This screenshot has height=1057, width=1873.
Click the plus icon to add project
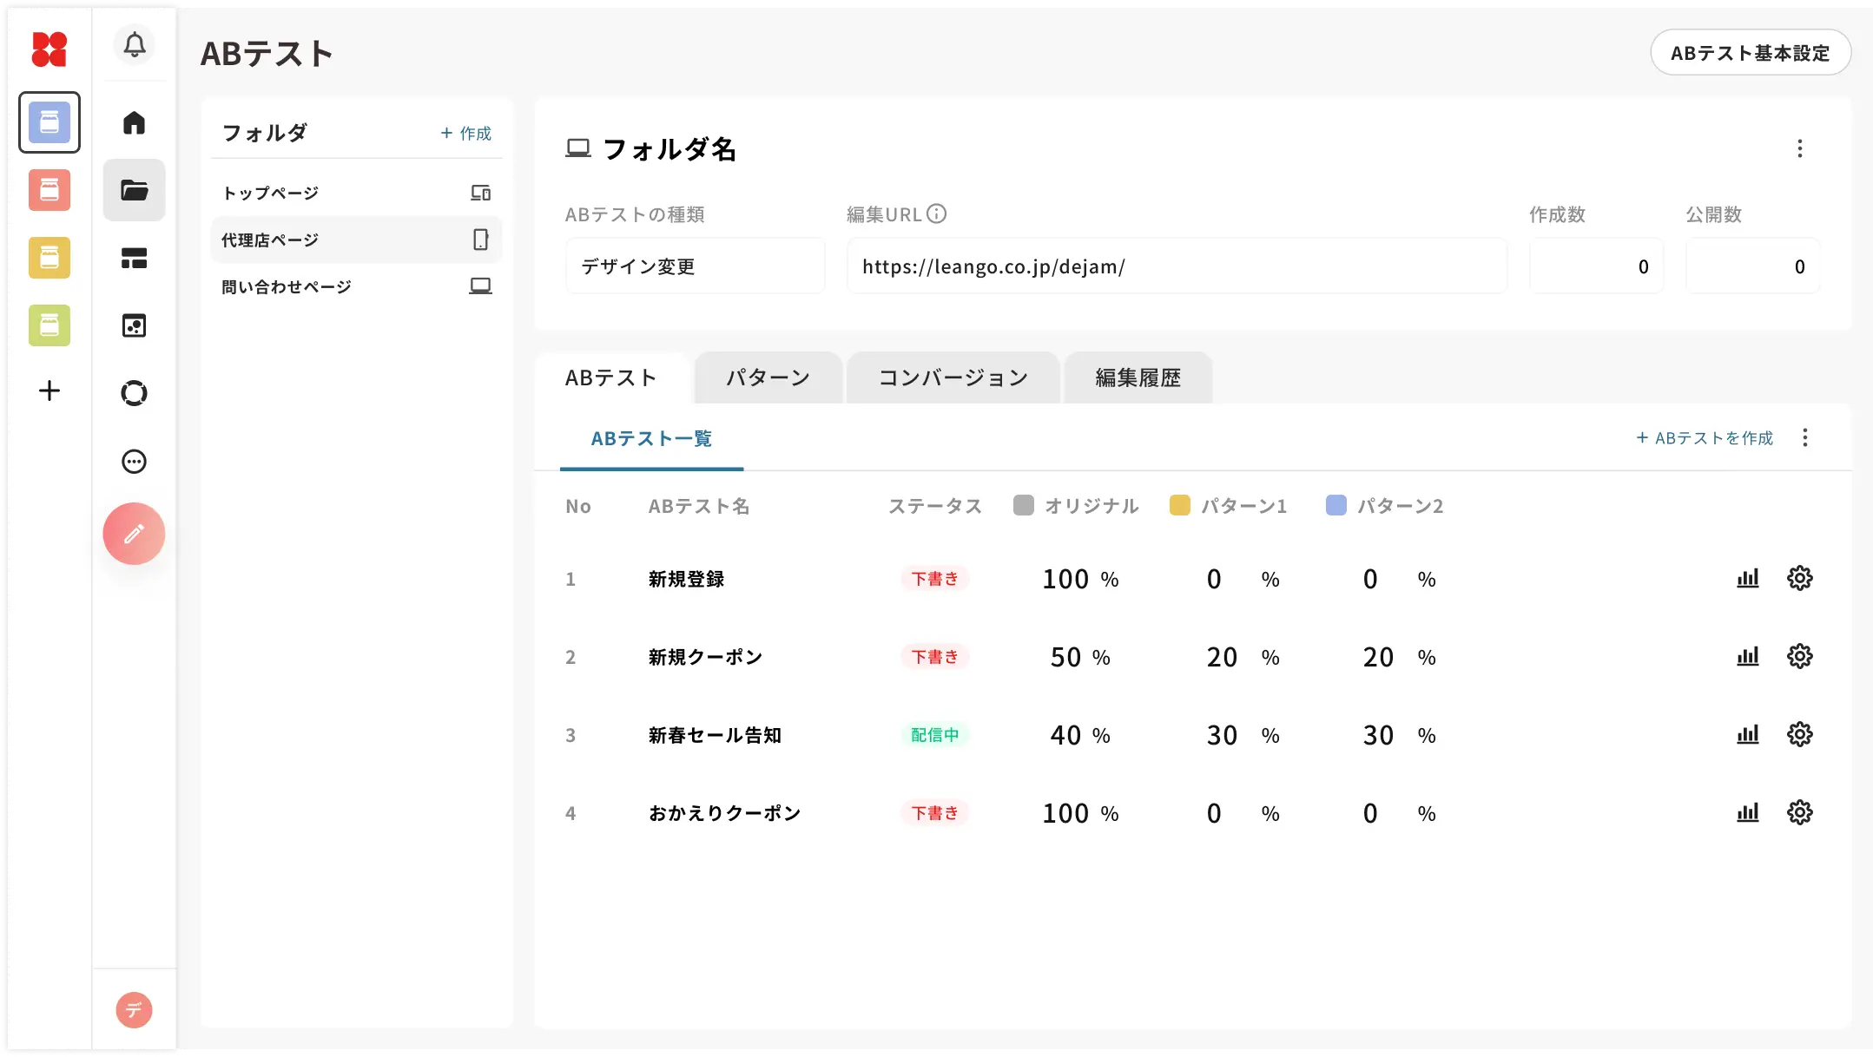pyautogui.click(x=49, y=391)
